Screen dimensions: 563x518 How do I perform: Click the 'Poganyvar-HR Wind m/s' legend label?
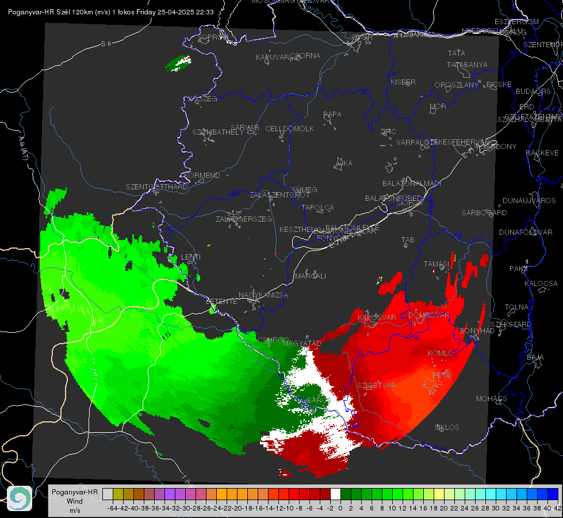75,501
